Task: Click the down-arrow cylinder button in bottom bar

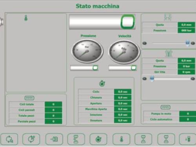Action: click(188, 139)
